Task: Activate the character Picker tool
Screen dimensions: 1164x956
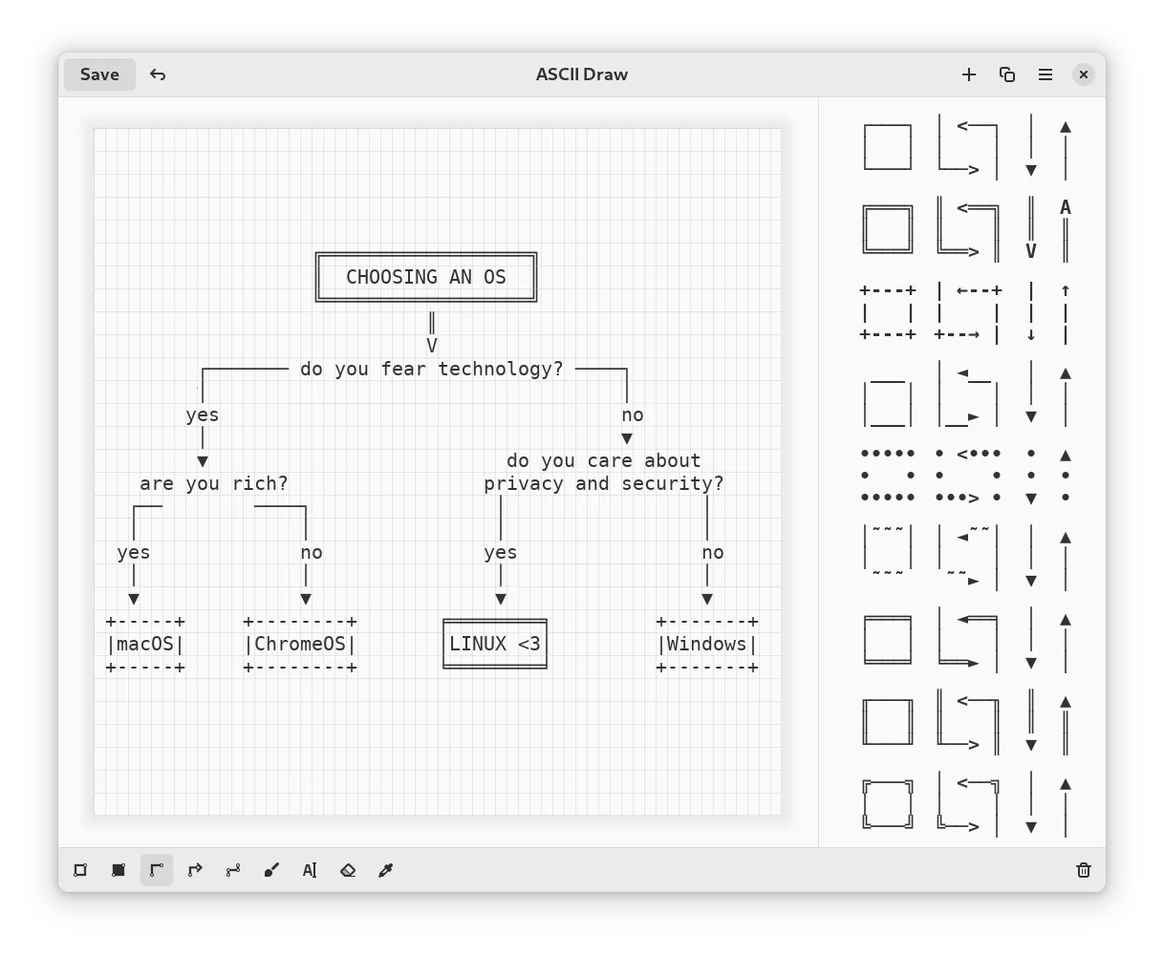Action: [x=386, y=870]
